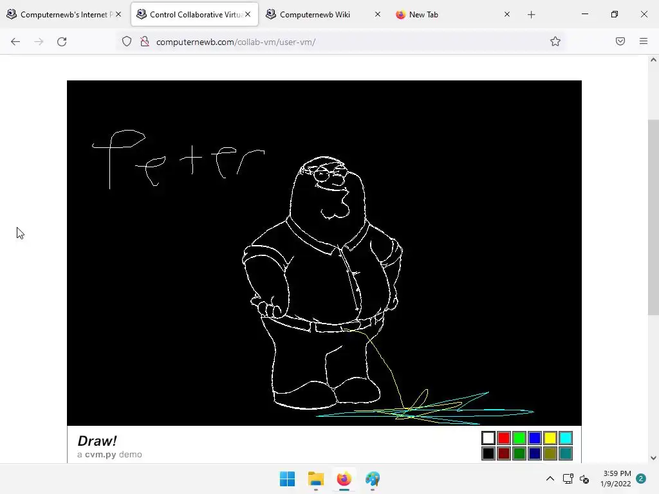Pick the bright green color swatch
Screen dimensions: 659x494
(519, 438)
